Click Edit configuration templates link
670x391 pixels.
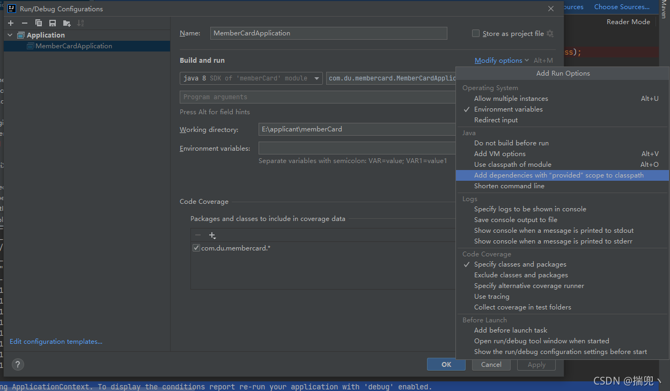(x=56, y=341)
